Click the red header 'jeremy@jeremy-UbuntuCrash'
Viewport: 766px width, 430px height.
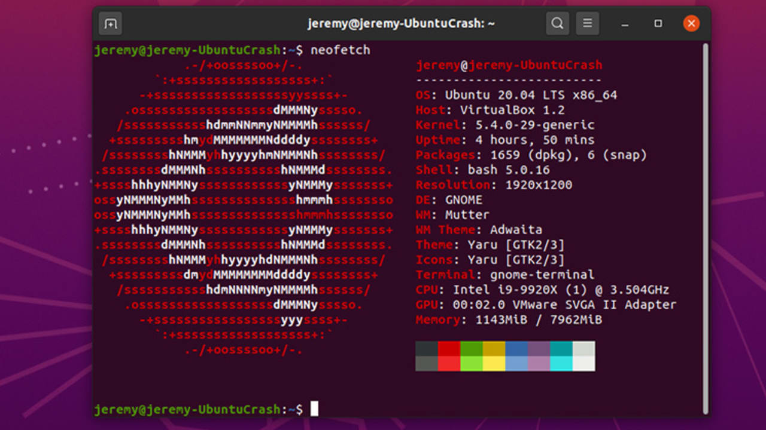pos(509,65)
